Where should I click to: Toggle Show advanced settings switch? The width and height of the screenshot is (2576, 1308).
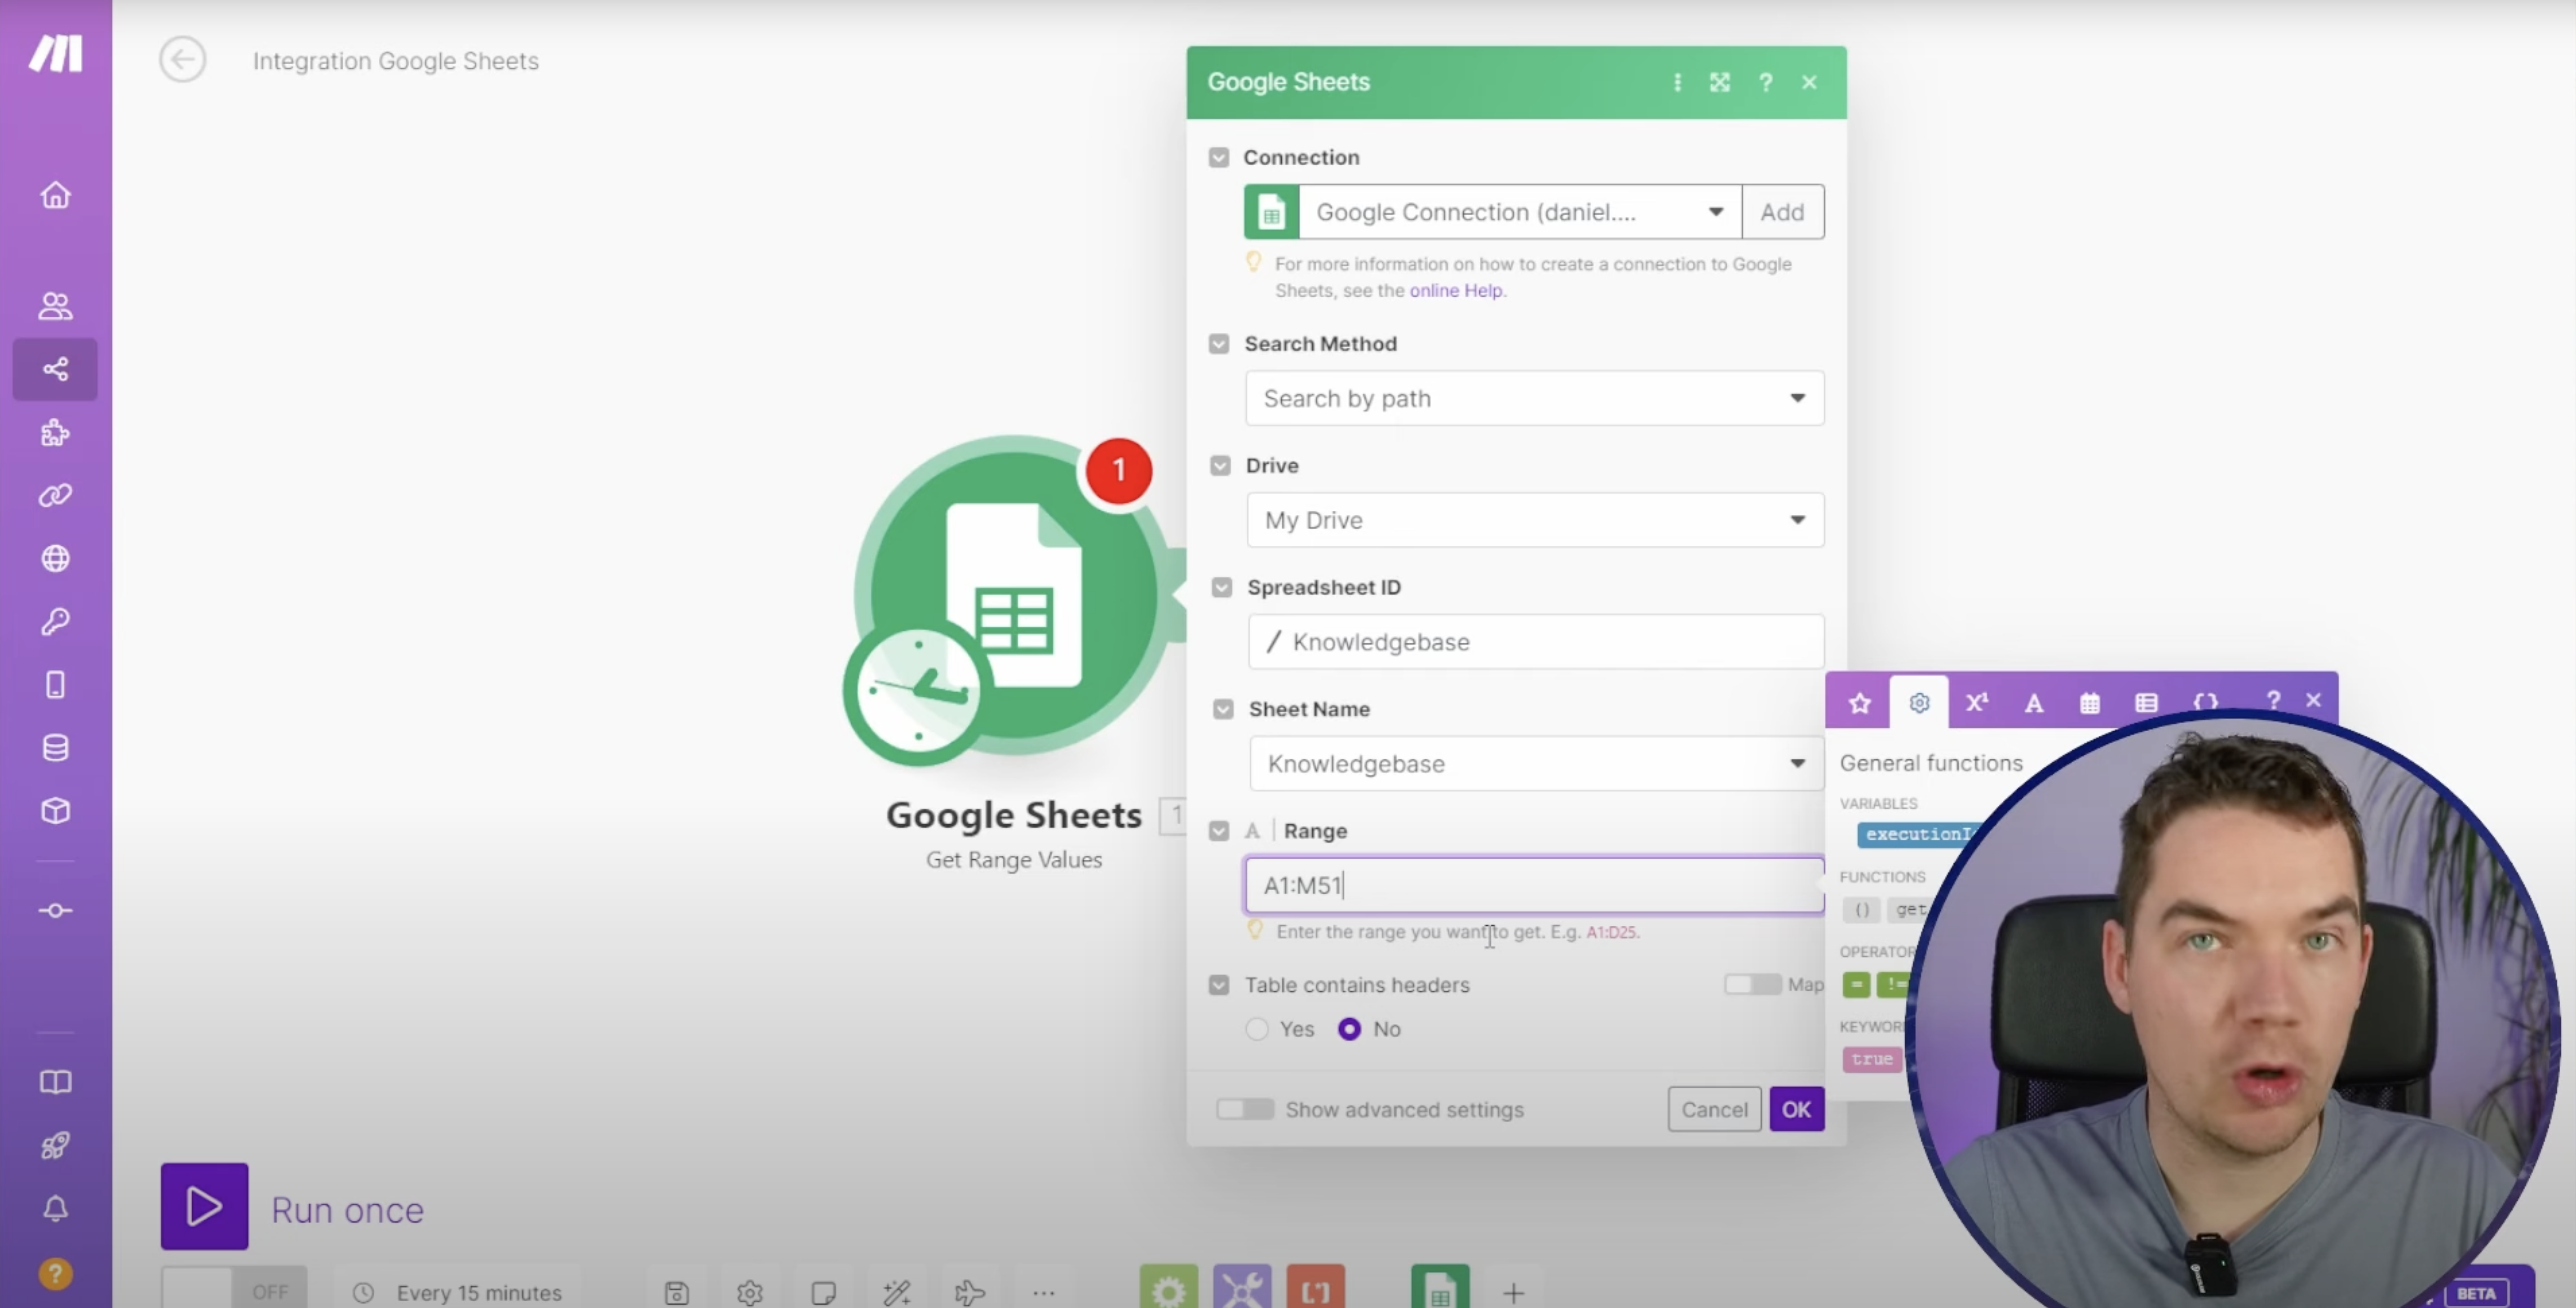tap(1244, 1109)
